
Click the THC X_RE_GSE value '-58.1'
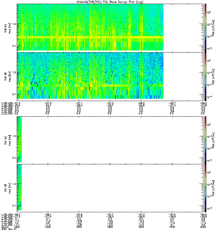(48, 215)
